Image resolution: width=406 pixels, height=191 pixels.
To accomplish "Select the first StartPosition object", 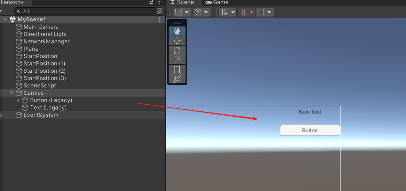I will tap(40, 56).
